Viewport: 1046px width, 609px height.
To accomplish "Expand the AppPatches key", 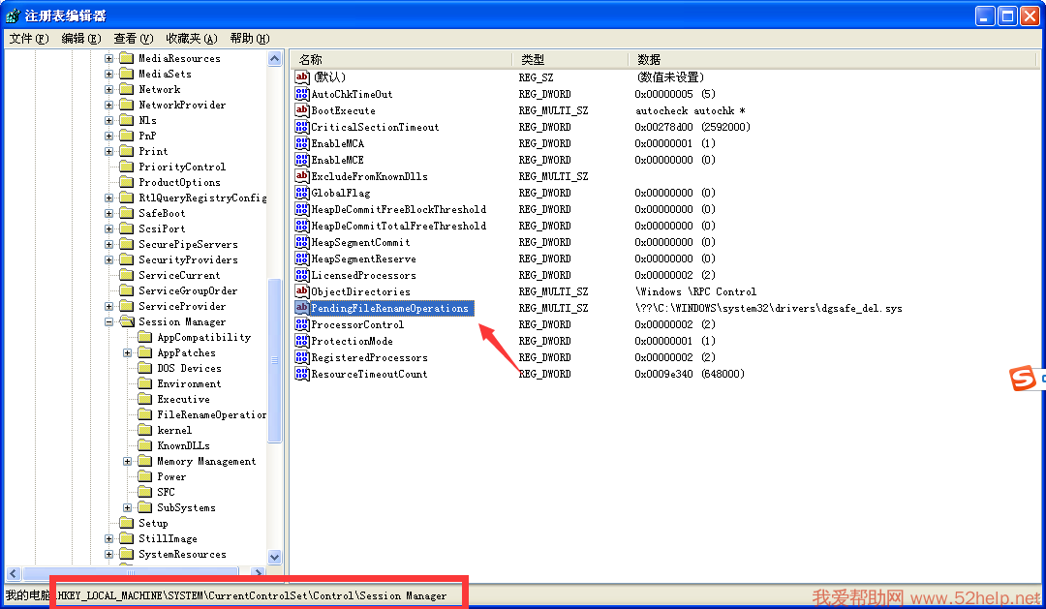I will coord(128,352).
